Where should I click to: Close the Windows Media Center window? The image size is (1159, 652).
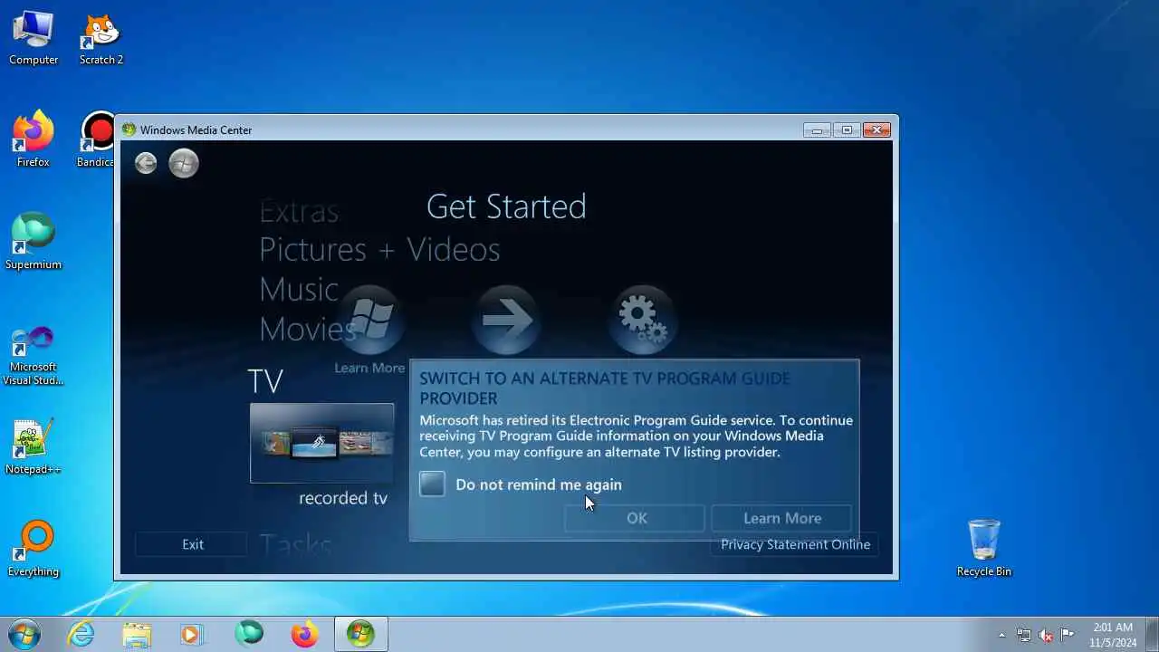876,130
